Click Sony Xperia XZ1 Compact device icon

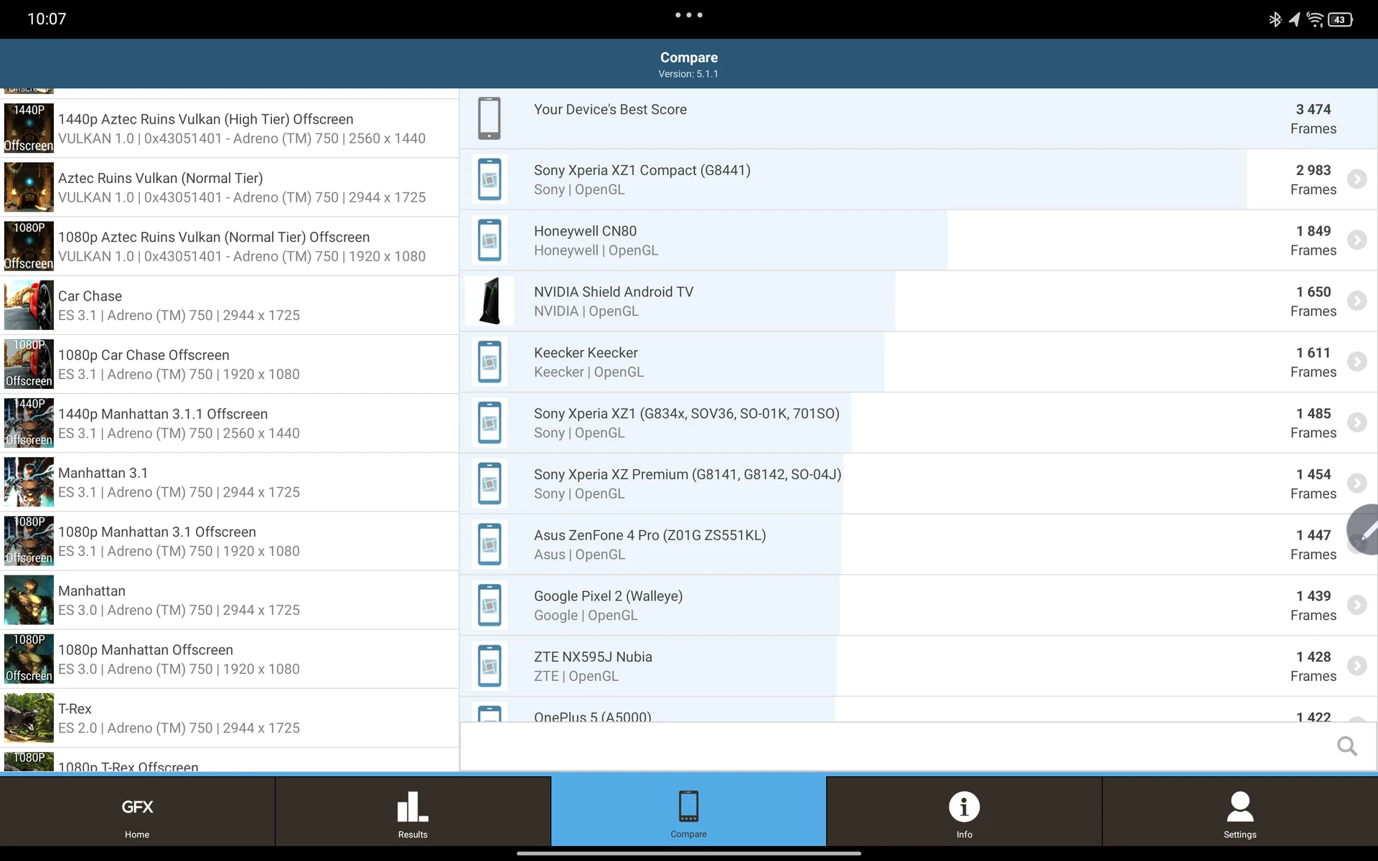pyautogui.click(x=489, y=179)
